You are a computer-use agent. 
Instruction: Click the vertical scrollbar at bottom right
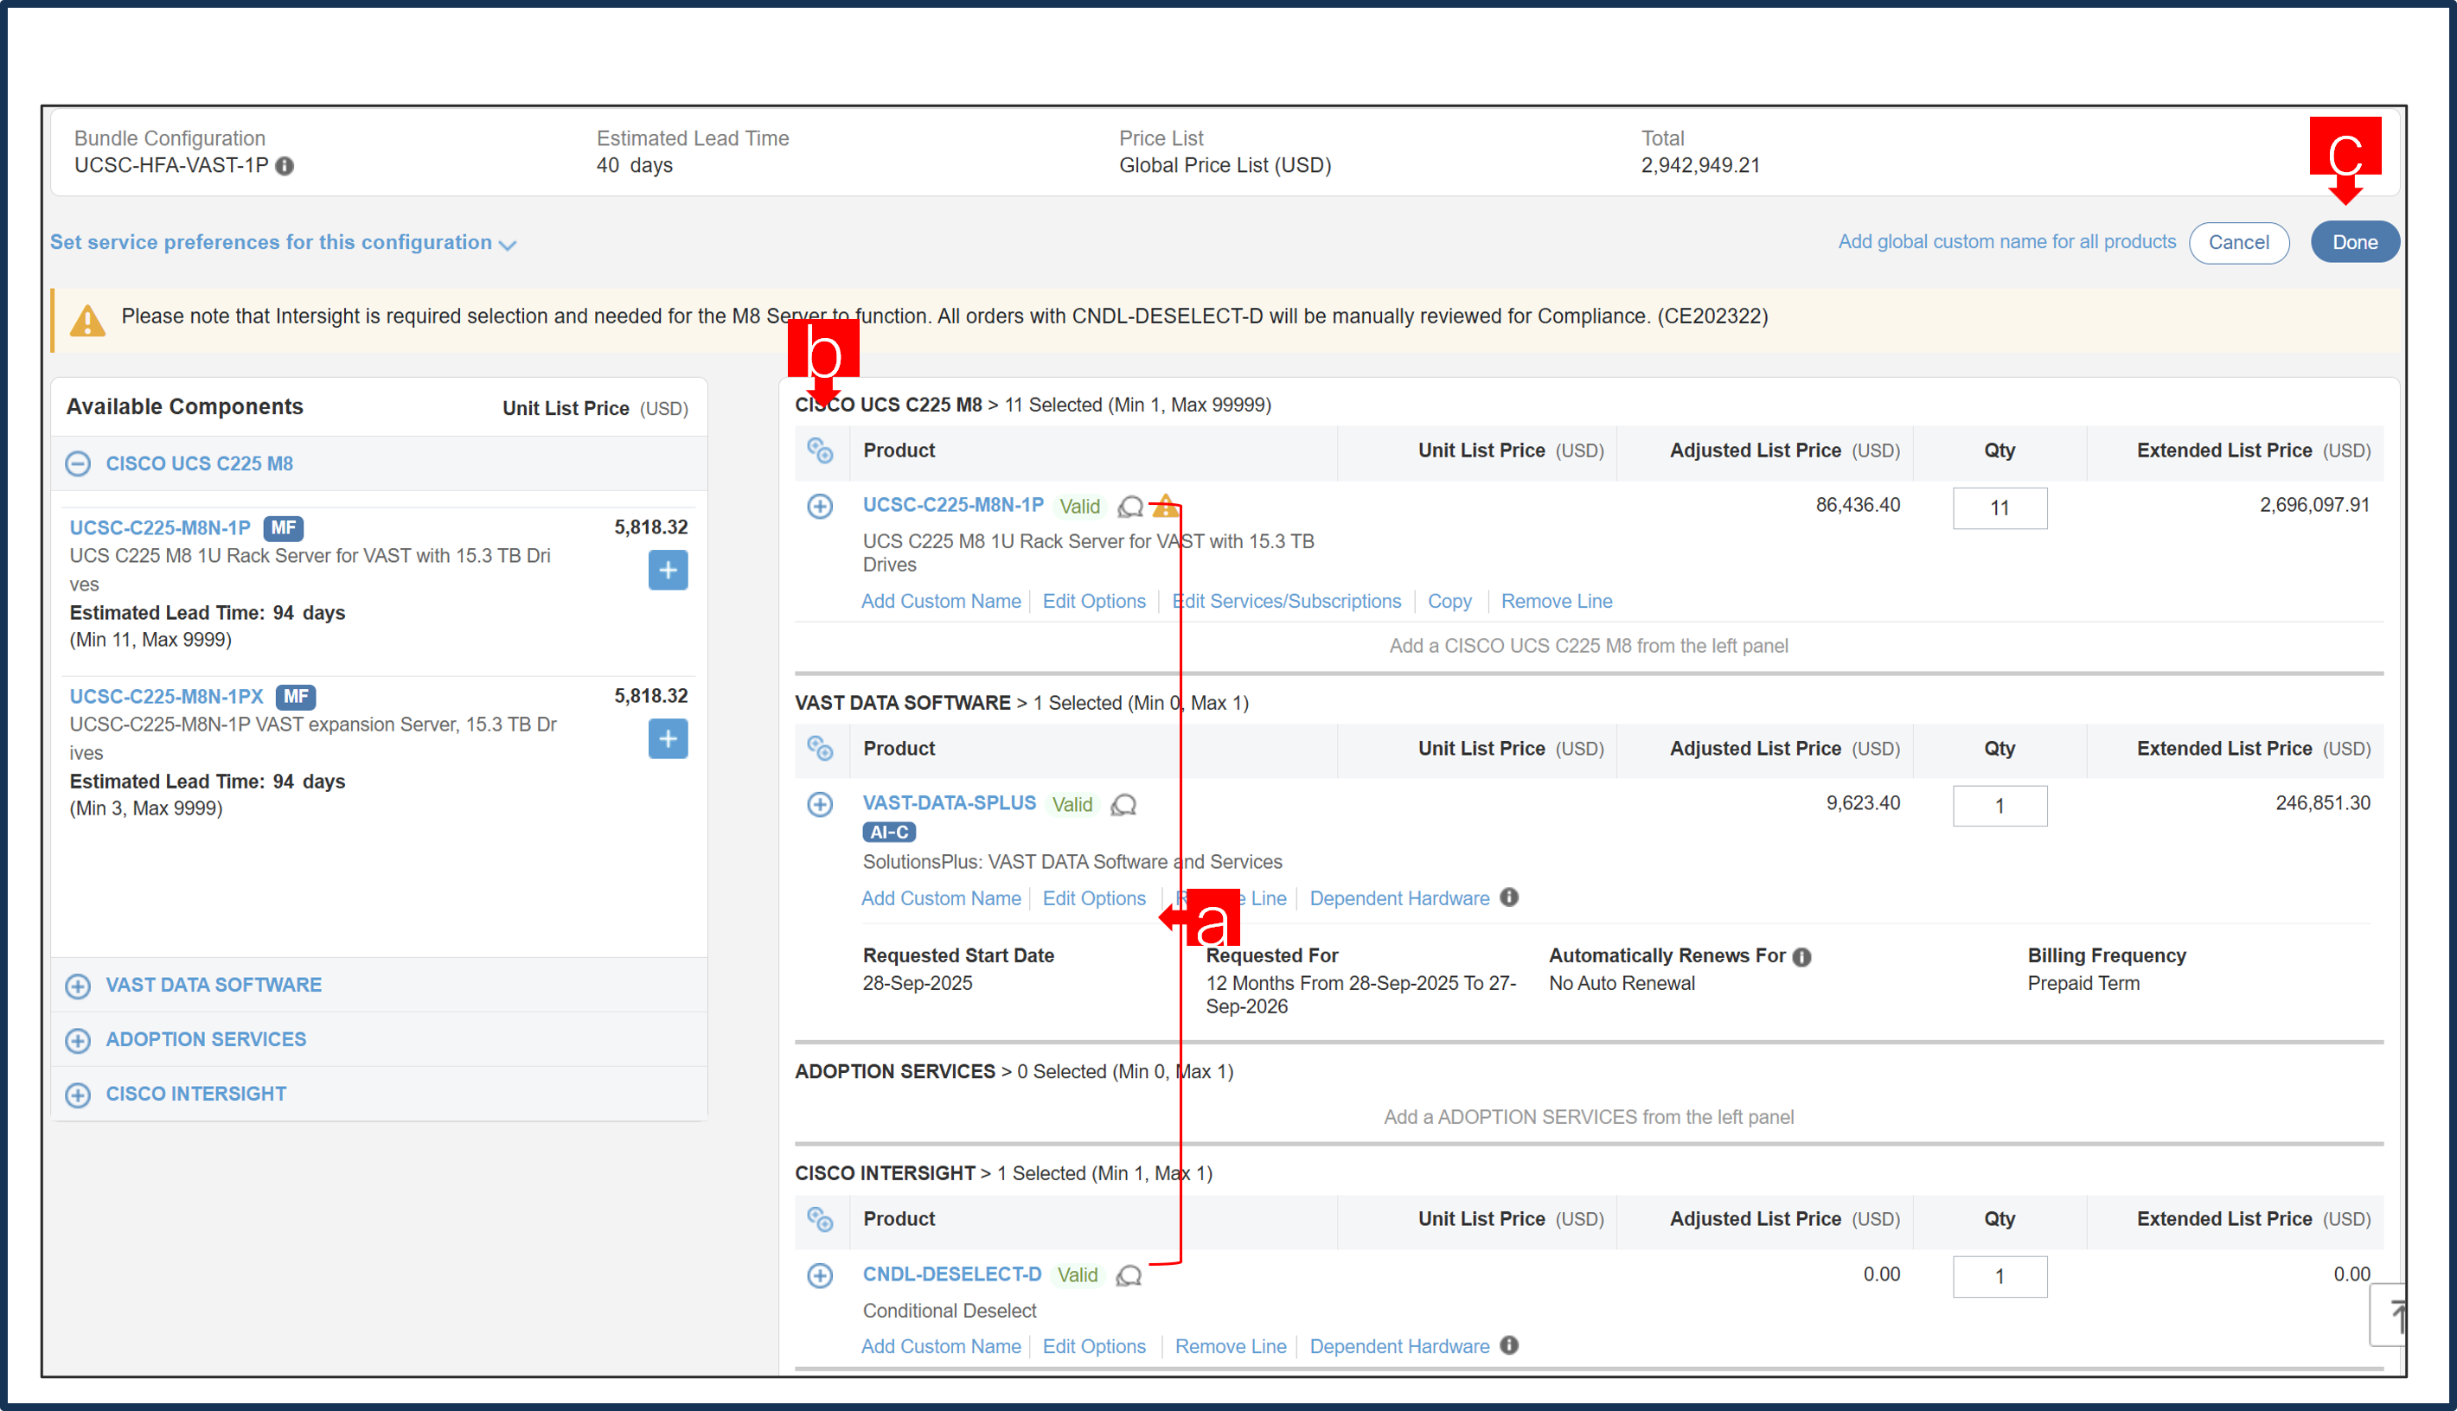[2396, 1314]
